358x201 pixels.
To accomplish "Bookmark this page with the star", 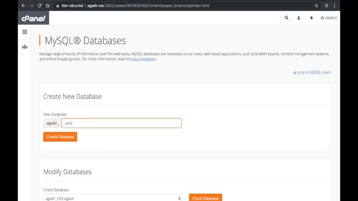I will pyautogui.click(x=316, y=6).
